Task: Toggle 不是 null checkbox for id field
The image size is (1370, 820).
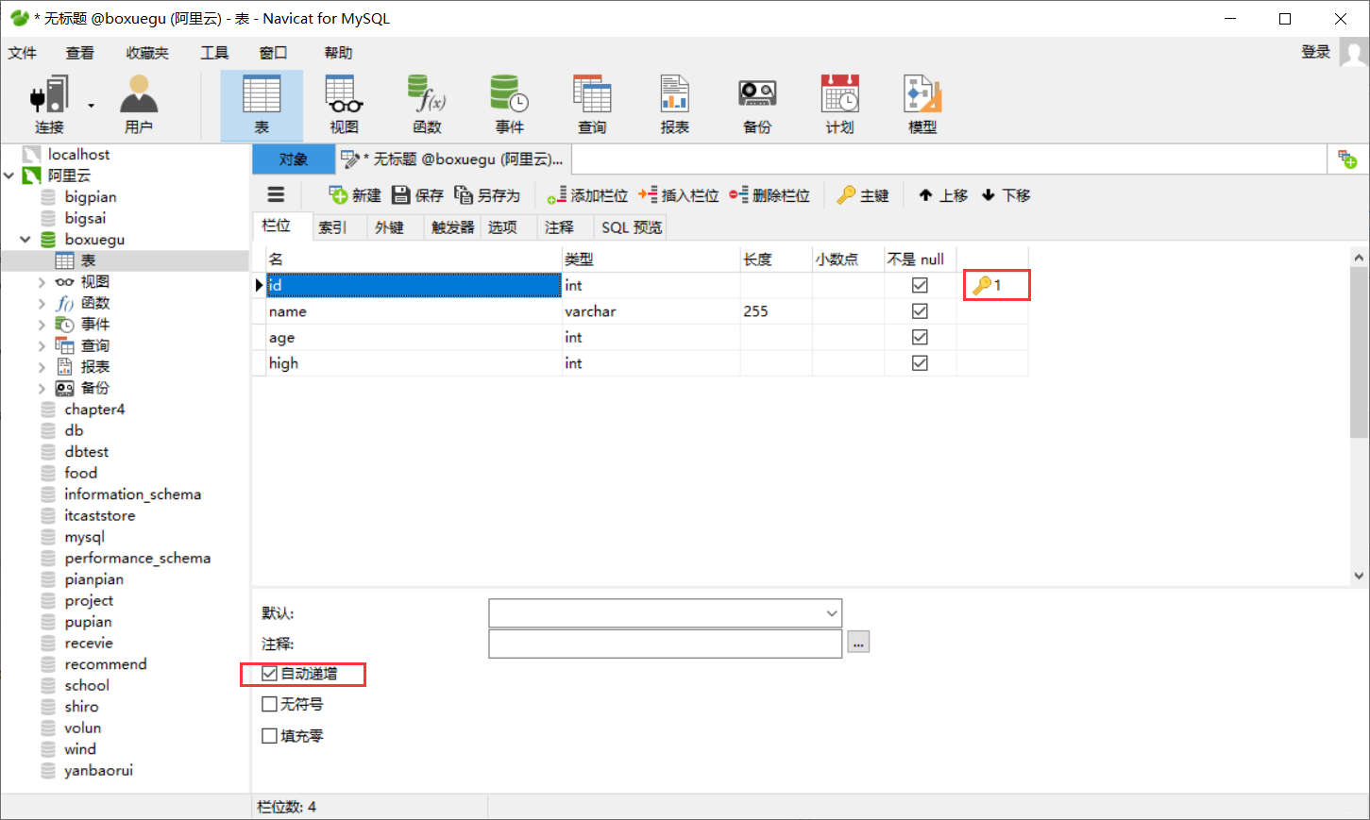Action: pyautogui.click(x=920, y=285)
